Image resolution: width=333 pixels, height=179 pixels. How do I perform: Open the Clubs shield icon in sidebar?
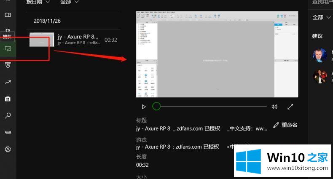(8, 65)
